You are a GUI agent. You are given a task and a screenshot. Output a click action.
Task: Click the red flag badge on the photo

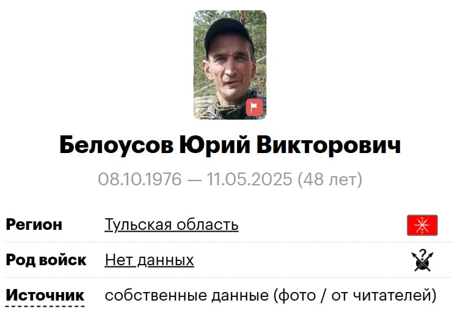click(254, 107)
